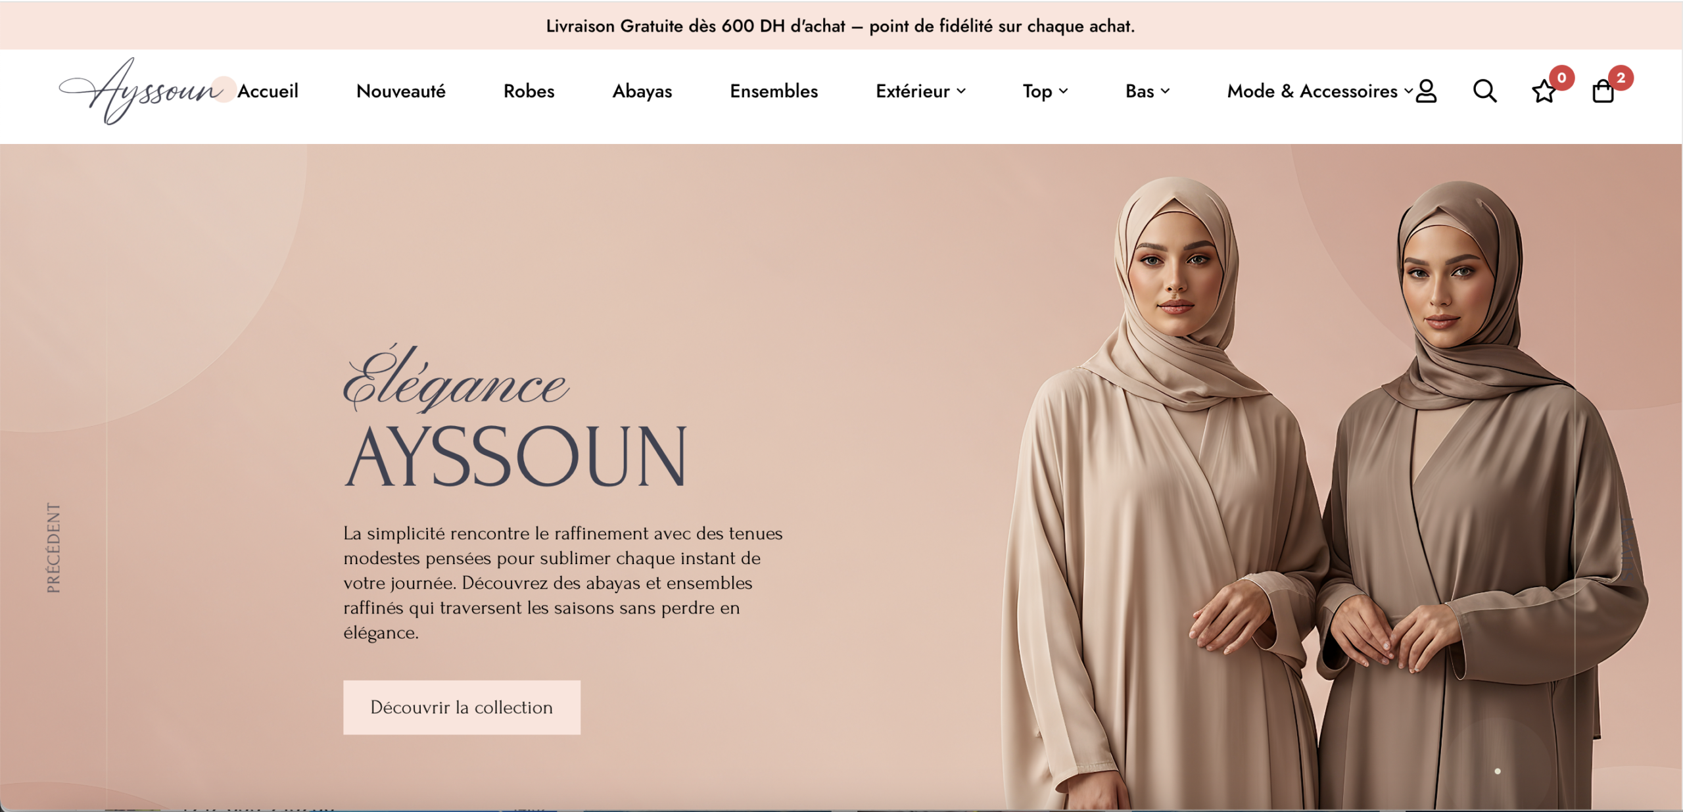Screen dimensions: 1683x812
Task: Expand Mode & Accessoires dropdown
Action: point(1319,91)
